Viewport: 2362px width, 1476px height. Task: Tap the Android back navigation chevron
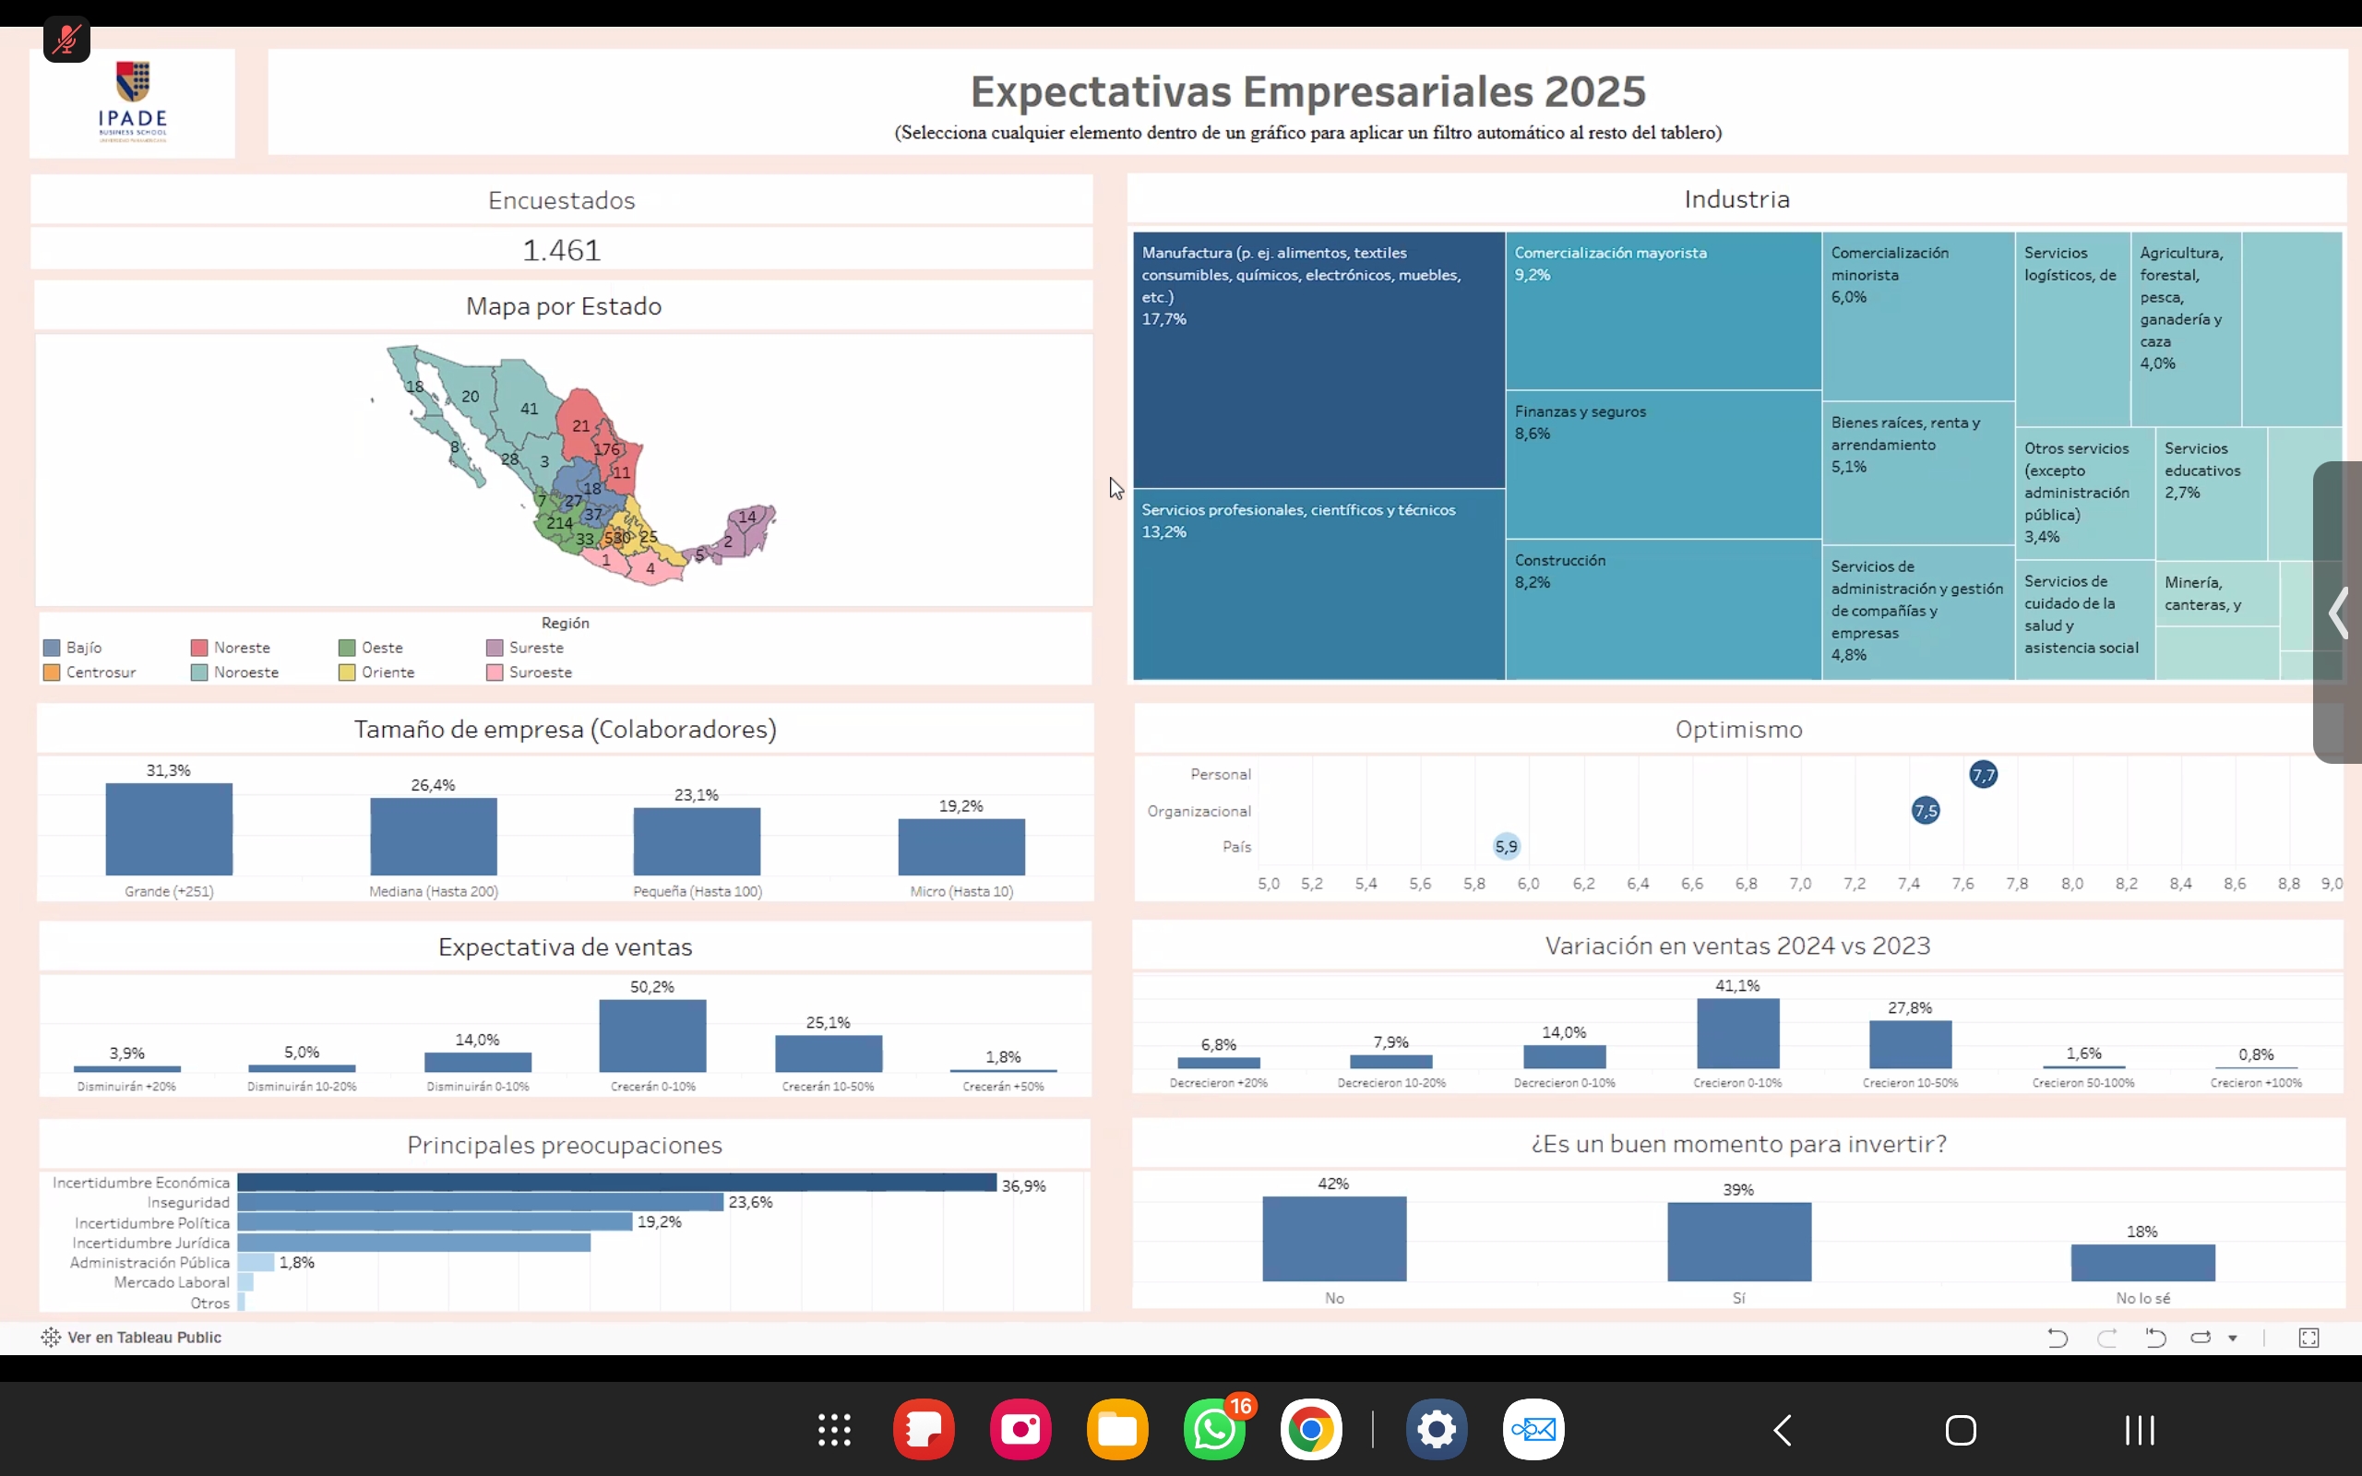tap(1783, 1430)
